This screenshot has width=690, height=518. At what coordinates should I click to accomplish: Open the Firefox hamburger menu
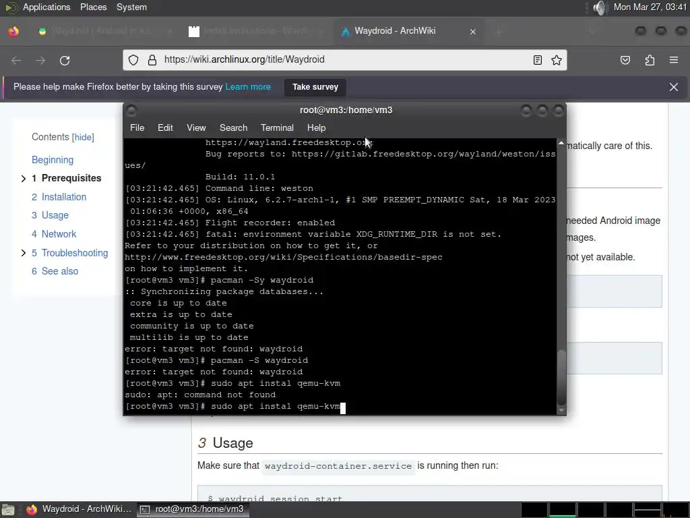pyautogui.click(x=674, y=60)
